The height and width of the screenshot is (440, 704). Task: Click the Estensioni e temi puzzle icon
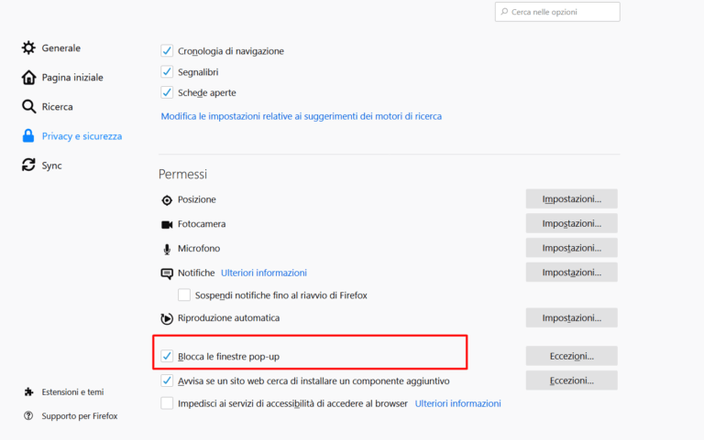click(29, 392)
